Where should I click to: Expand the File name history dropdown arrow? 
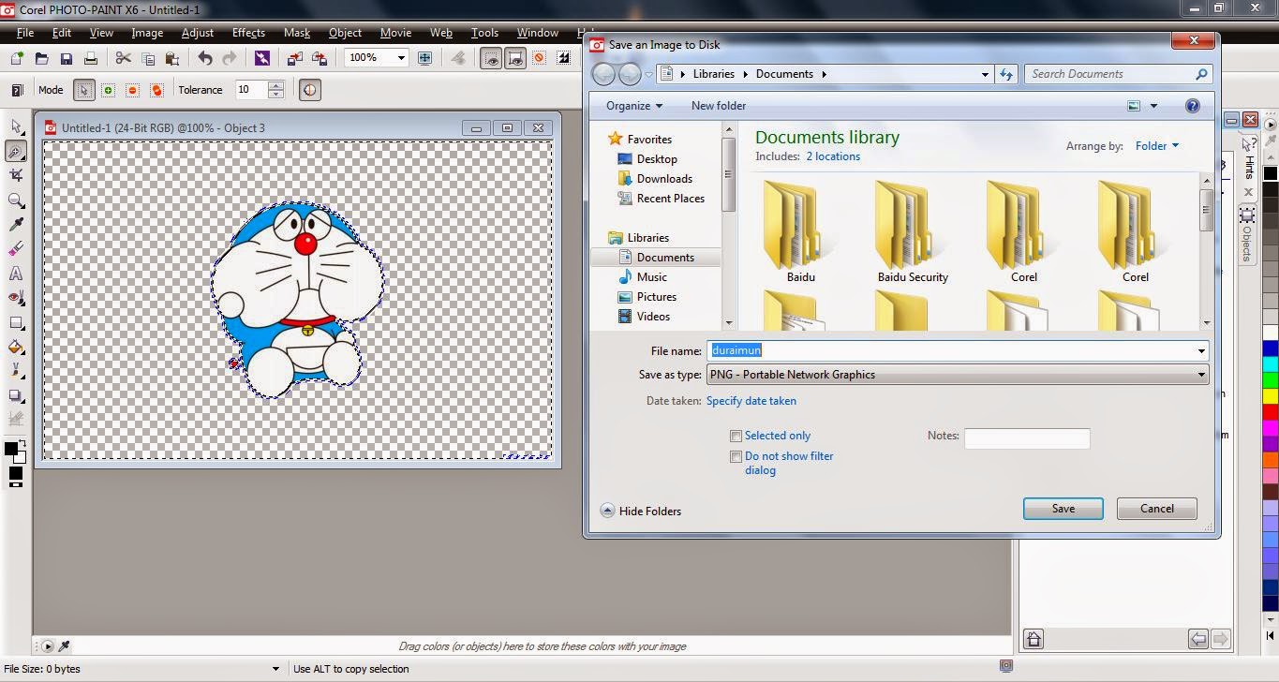coord(1201,351)
